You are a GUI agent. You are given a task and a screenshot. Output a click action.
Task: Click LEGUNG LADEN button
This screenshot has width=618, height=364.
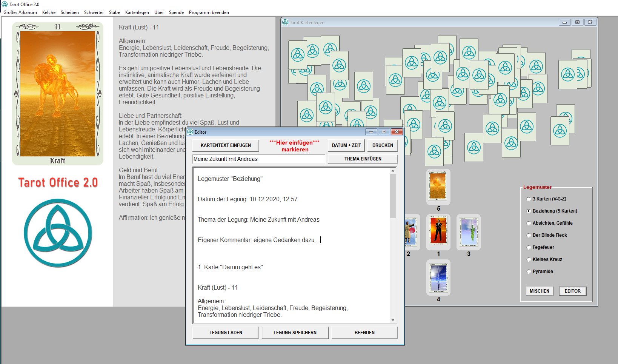[x=226, y=333]
